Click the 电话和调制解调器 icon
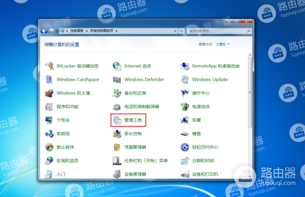Screen dimensions: 305x197 117,107
